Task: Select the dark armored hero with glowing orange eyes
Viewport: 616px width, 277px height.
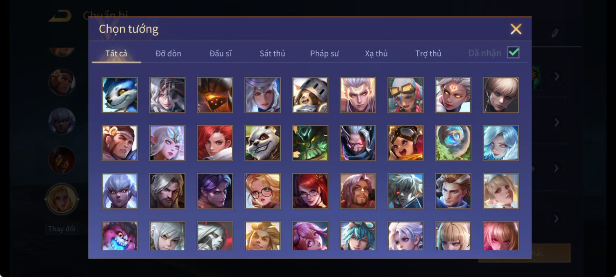Action: [x=215, y=95]
